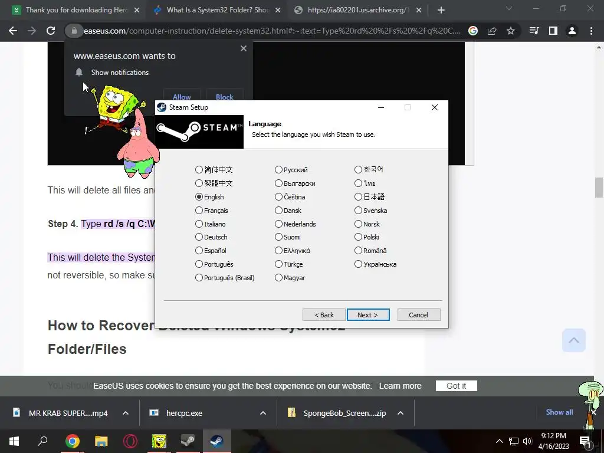Share this page icon
Screen dimensions: 604x453
[492, 31]
